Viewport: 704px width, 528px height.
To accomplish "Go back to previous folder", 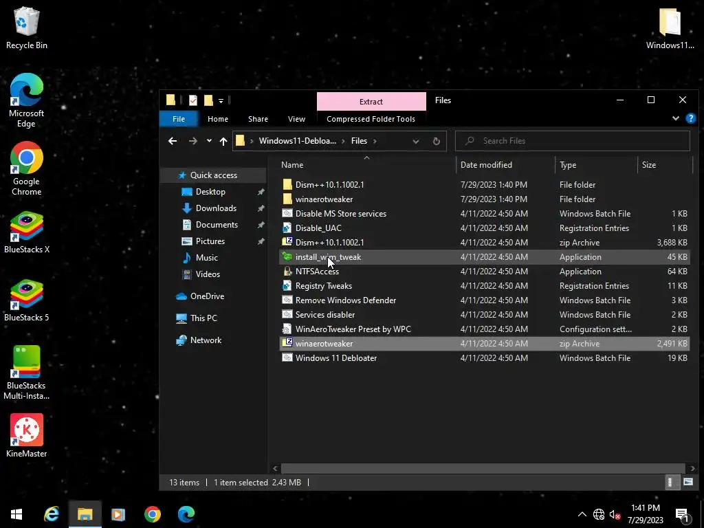I will (173, 141).
